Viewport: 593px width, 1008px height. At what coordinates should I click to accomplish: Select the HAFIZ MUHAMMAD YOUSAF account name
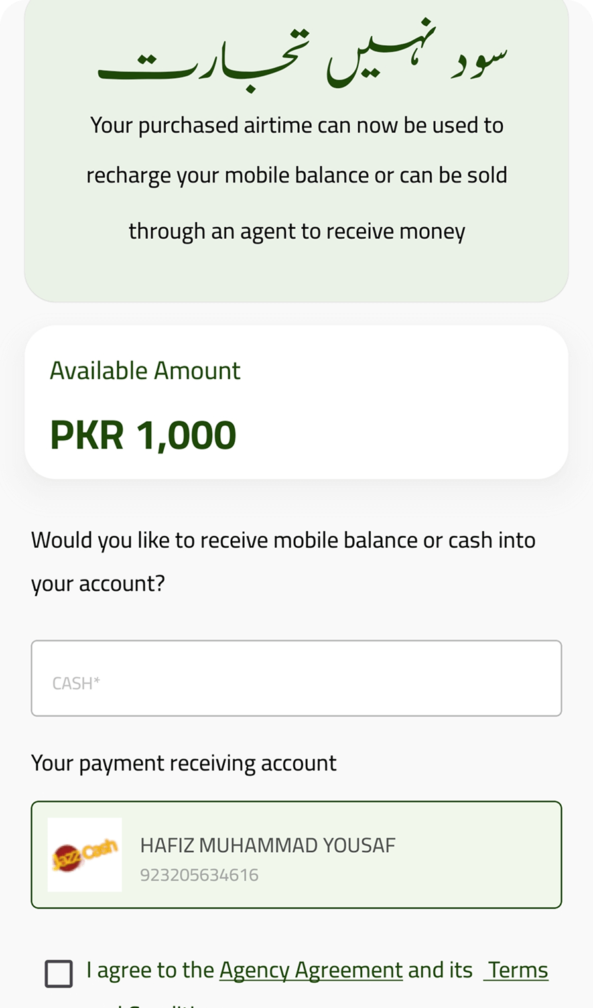267,846
